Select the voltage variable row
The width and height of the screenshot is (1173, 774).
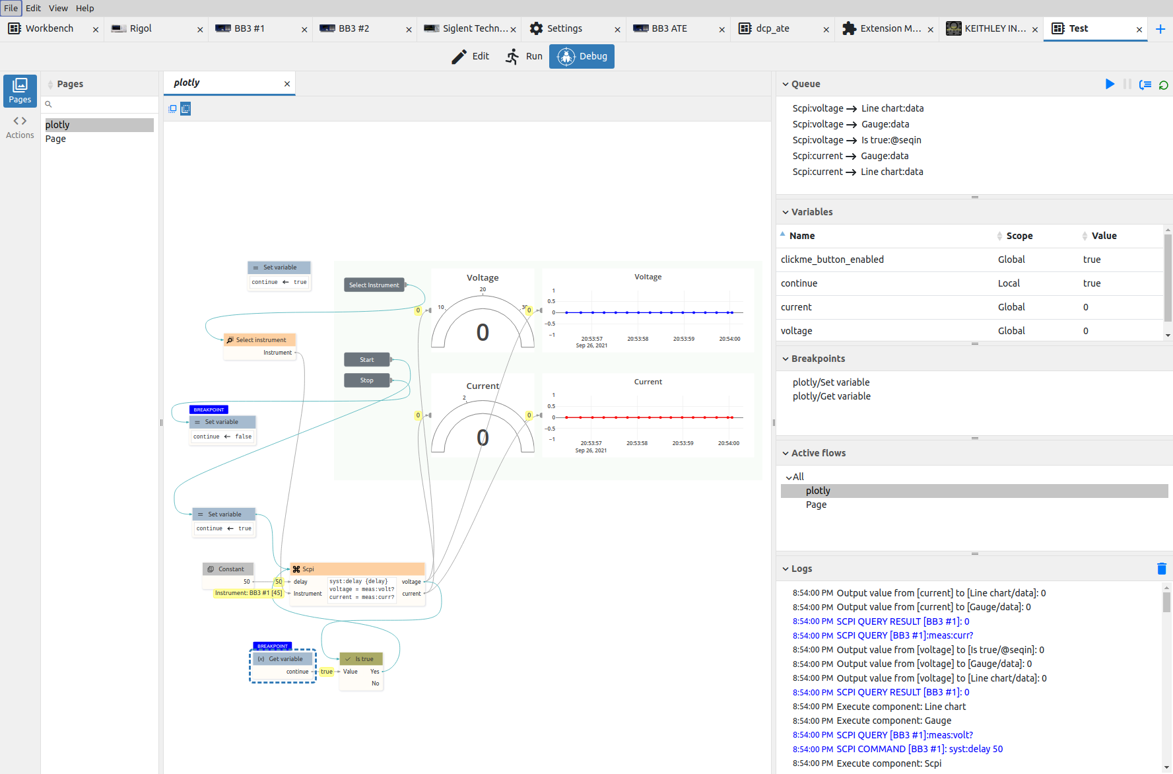click(x=969, y=331)
